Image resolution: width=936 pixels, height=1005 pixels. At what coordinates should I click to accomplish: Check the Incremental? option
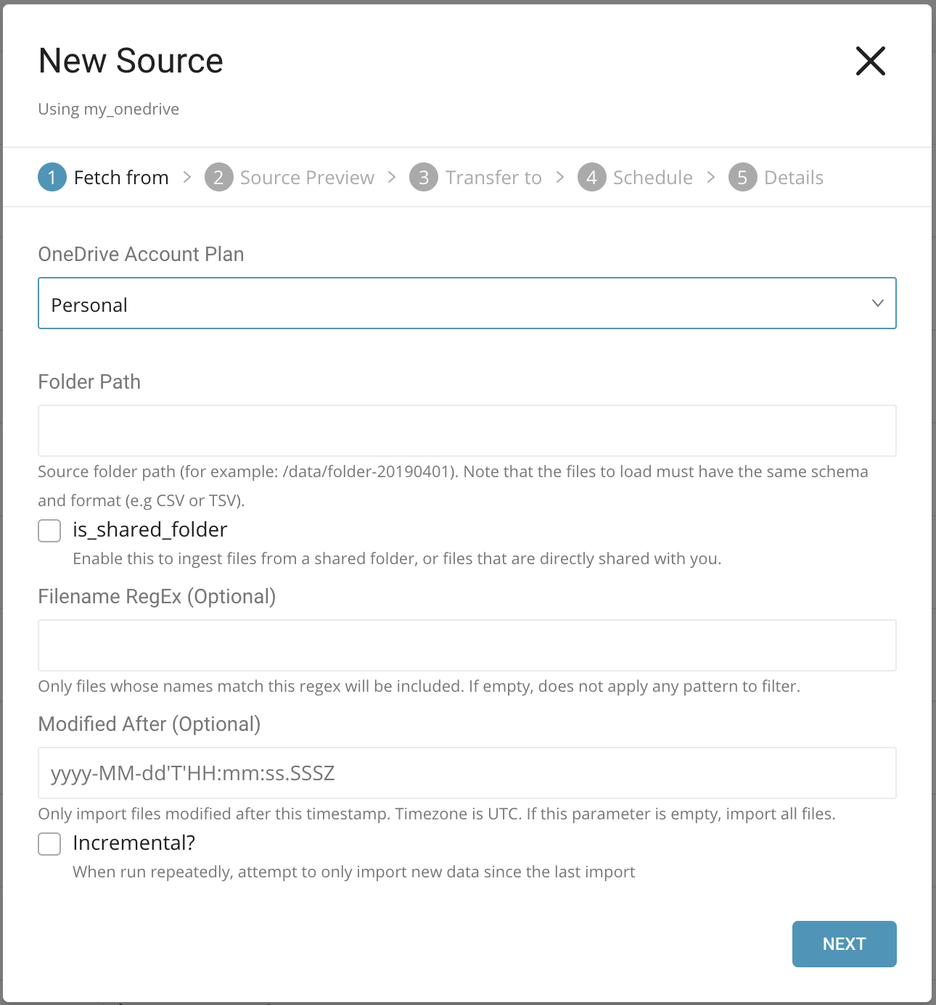(49, 844)
